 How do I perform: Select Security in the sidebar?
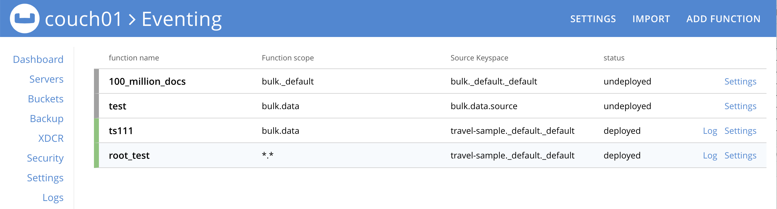(x=45, y=158)
